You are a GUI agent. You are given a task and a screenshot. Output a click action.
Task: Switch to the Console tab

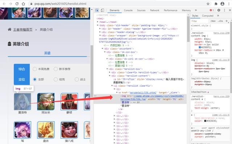[x=128, y=10]
